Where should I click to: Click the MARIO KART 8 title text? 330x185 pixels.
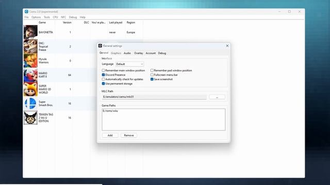point(43,75)
